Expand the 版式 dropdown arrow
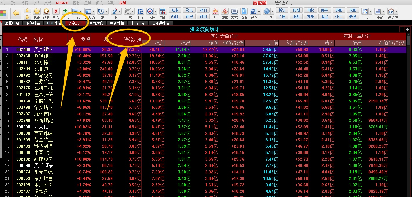 point(132,11)
